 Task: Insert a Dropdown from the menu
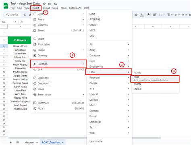59,83
